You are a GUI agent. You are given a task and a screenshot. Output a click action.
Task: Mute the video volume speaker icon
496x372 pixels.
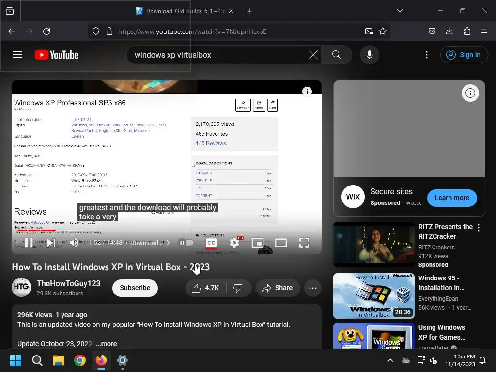pyautogui.click(x=74, y=243)
